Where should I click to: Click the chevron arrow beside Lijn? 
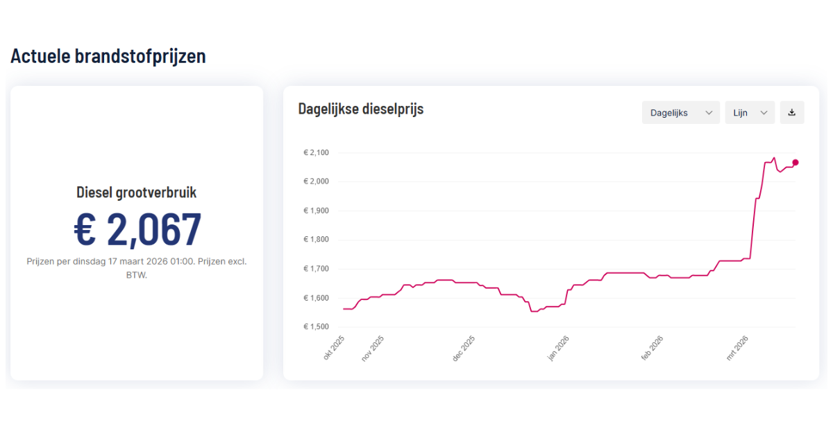tap(764, 113)
